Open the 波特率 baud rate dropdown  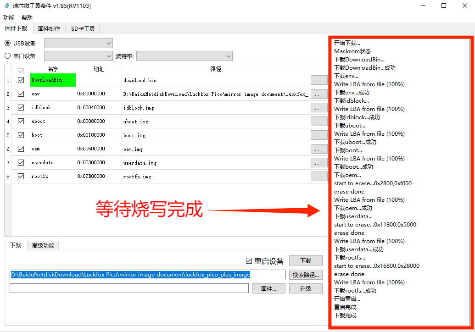(x=184, y=56)
